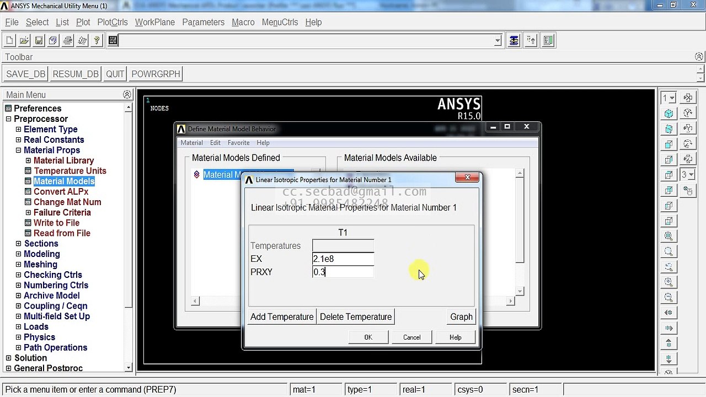Click the Zoom-In box magnifier icon

(x=668, y=251)
